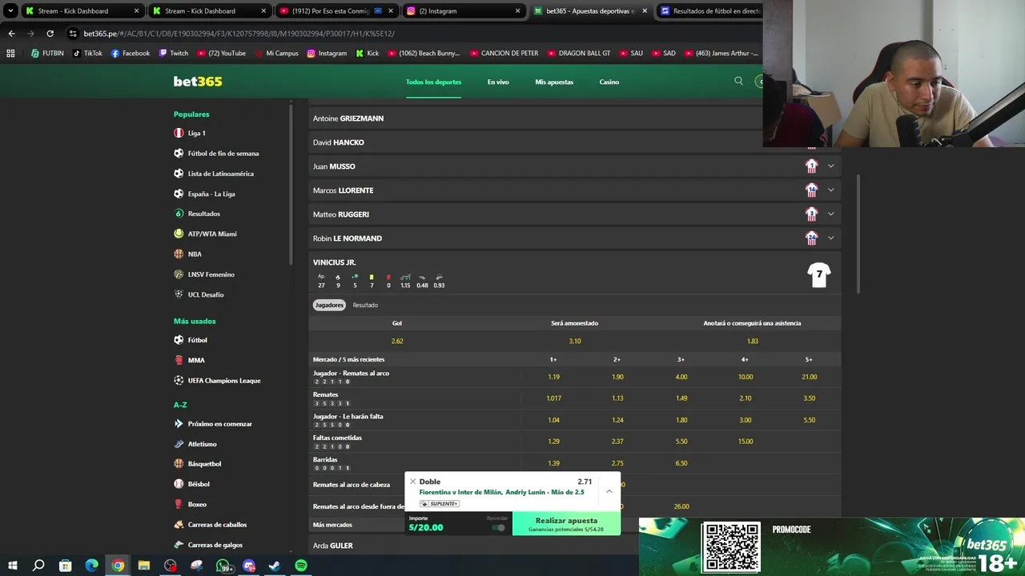Edit the Importe stake amount S/20.00
The width and height of the screenshot is (1025, 576).
point(426,528)
